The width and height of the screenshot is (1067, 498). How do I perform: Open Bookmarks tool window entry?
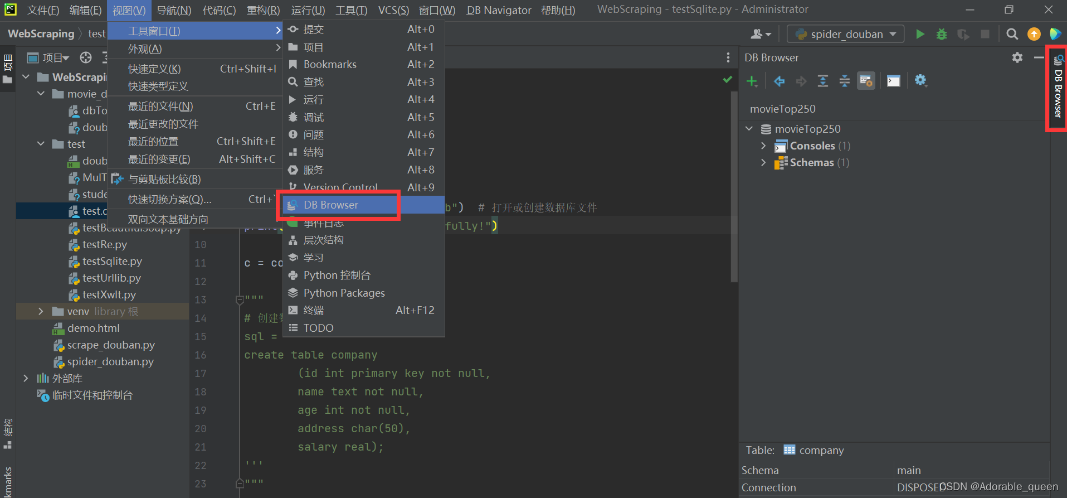[364, 64]
